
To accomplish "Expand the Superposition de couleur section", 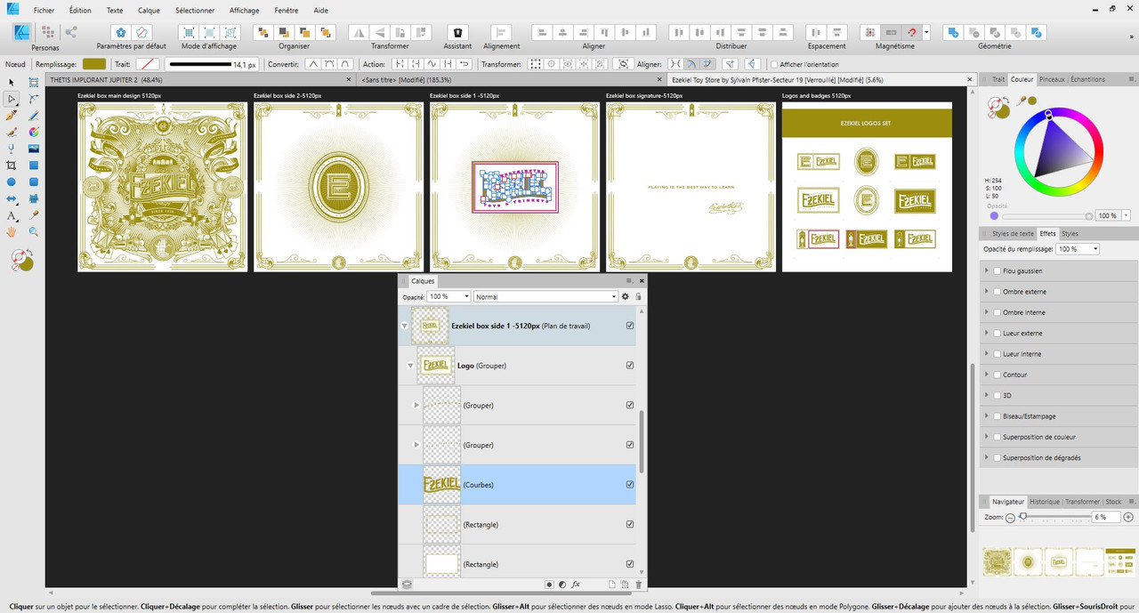I will click(986, 437).
